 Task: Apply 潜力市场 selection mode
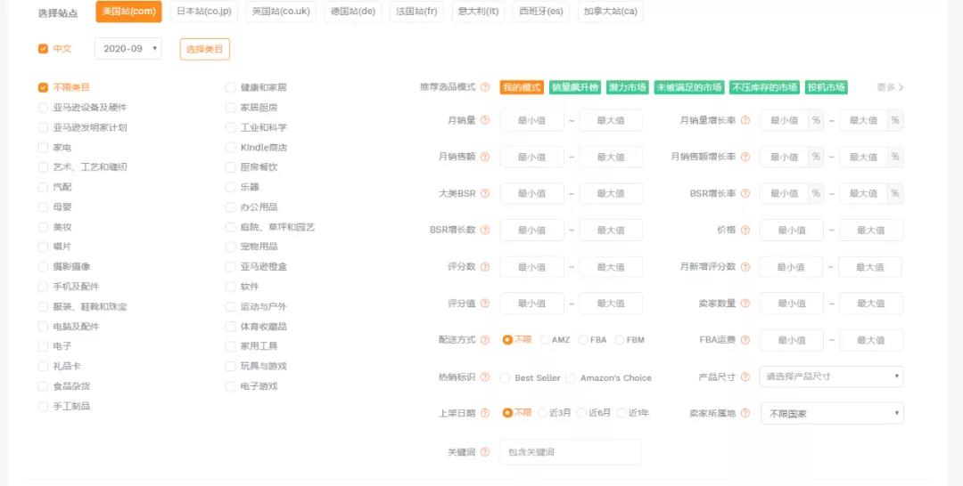[x=627, y=87]
